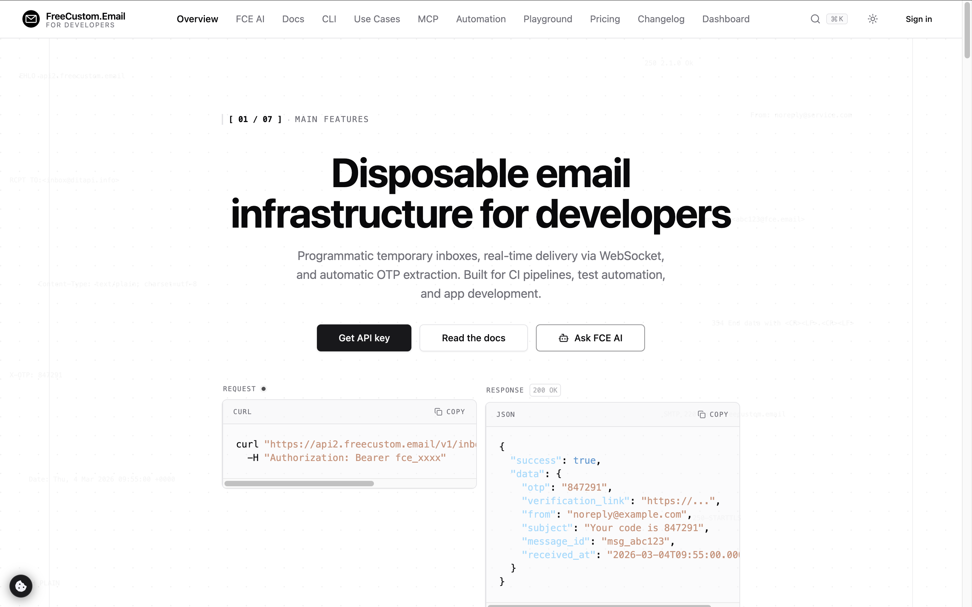
Task: Click the 200 OK response status badge
Action: (x=545, y=390)
